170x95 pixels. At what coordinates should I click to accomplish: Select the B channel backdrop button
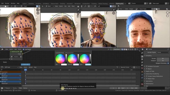133,49
